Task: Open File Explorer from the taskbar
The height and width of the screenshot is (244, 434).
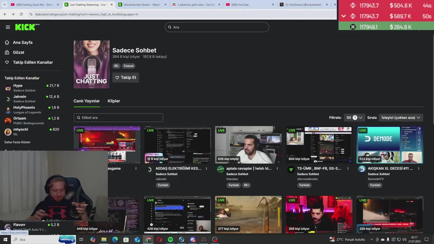Action: tap(104, 240)
